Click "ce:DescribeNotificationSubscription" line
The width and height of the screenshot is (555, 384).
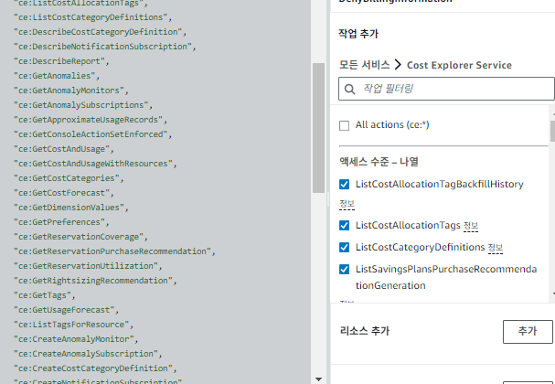point(105,47)
